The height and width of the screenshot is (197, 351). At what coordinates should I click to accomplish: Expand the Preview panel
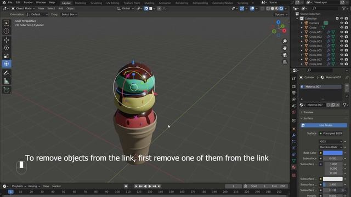coord(308,112)
